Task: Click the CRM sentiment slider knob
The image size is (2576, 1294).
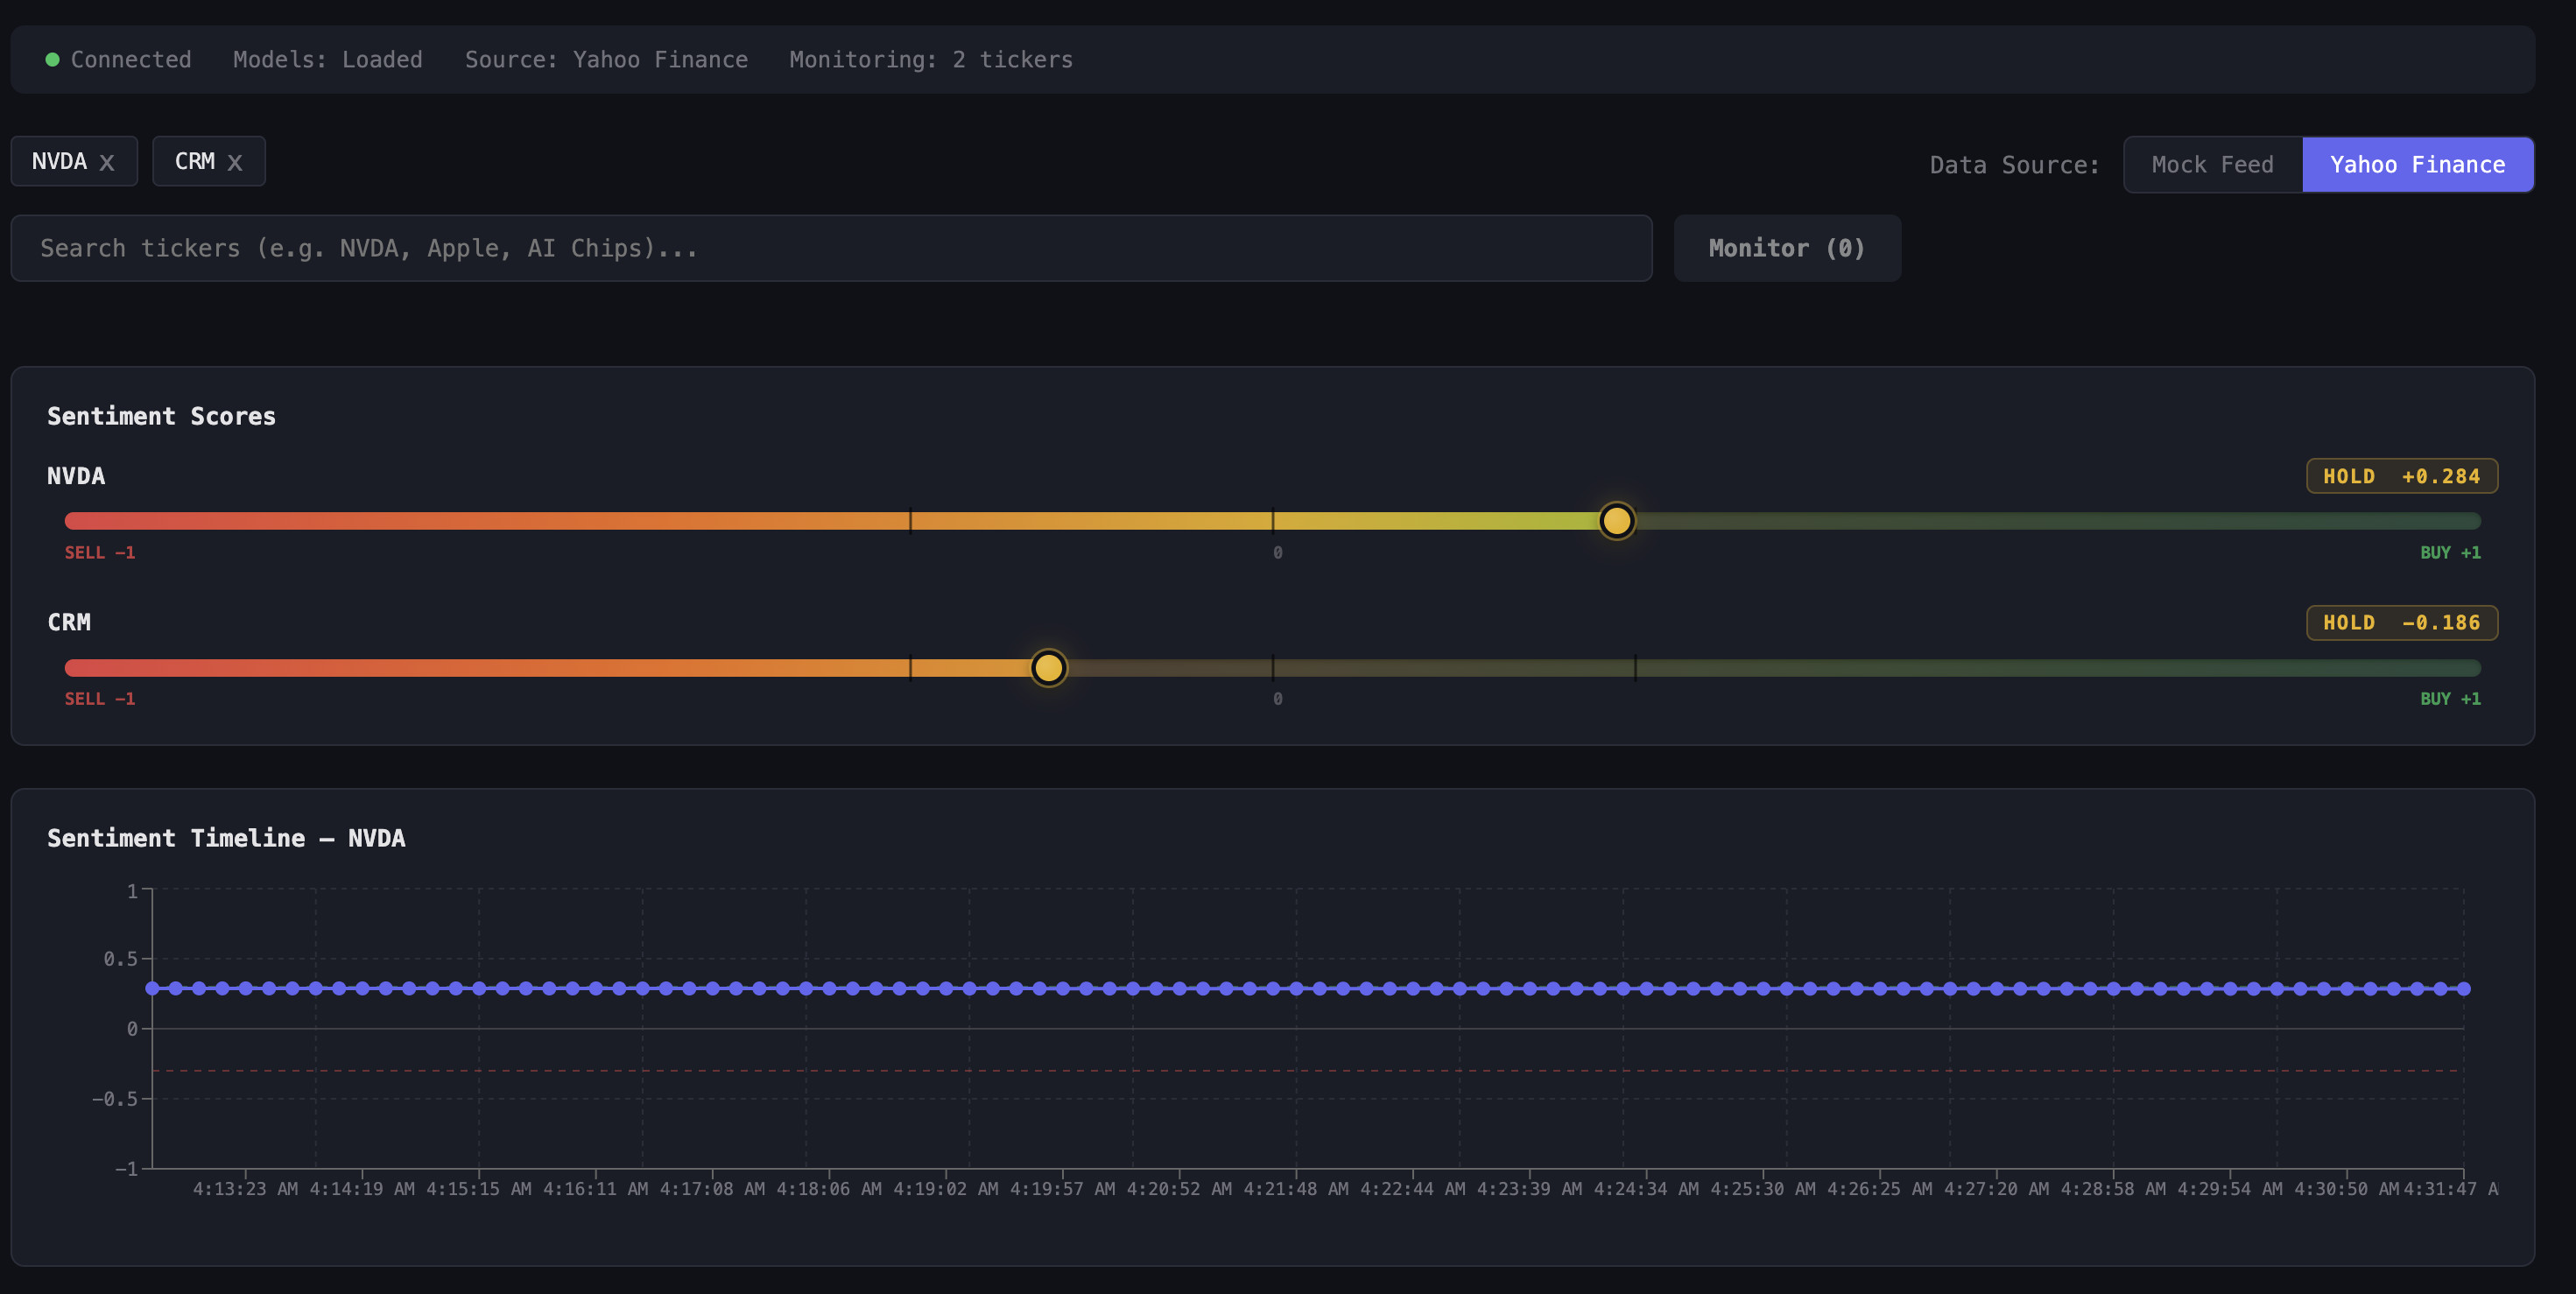Action: click(1048, 667)
